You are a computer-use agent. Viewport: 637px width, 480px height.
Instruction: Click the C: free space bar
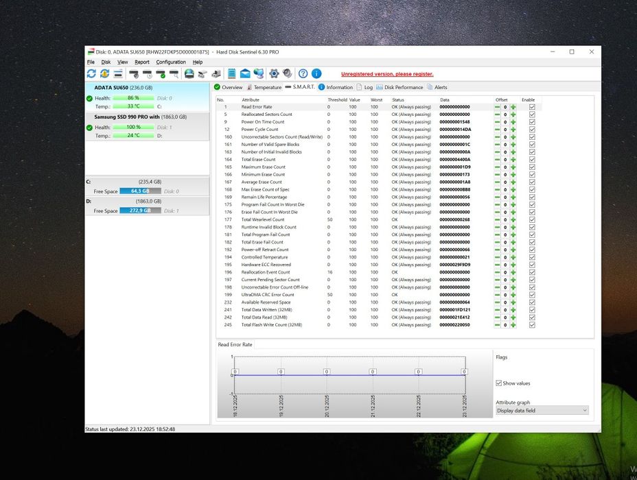point(141,191)
